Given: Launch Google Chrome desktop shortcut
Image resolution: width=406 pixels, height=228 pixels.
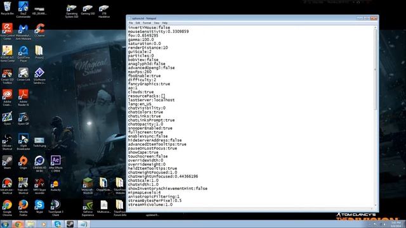Looking at the screenshot, I should [7, 208].
